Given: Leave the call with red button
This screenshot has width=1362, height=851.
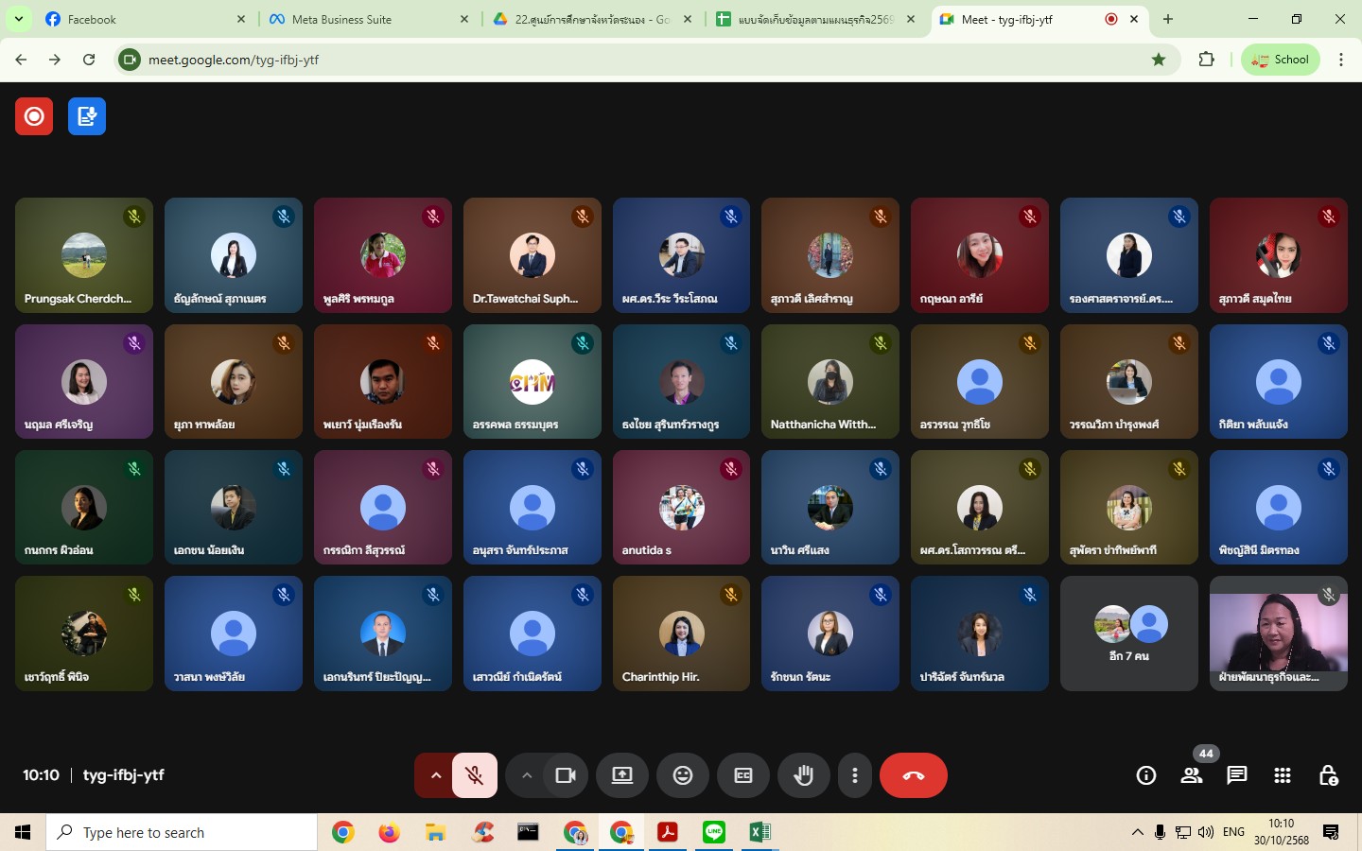Looking at the screenshot, I should pos(913,775).
